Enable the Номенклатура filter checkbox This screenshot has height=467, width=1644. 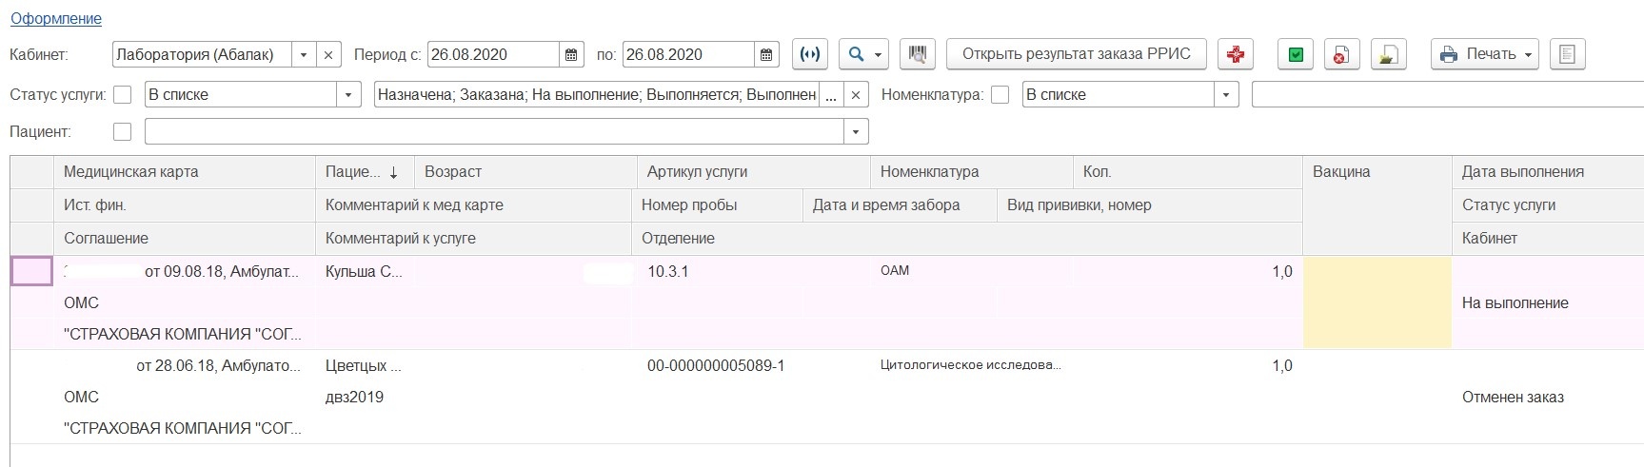[x=1000, y=94]
